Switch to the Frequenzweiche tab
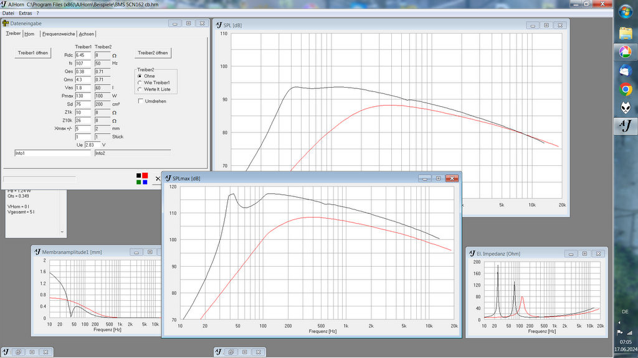The width and height of the screenshot is (638, 358). pyautogui.click(x=59, y=34)
